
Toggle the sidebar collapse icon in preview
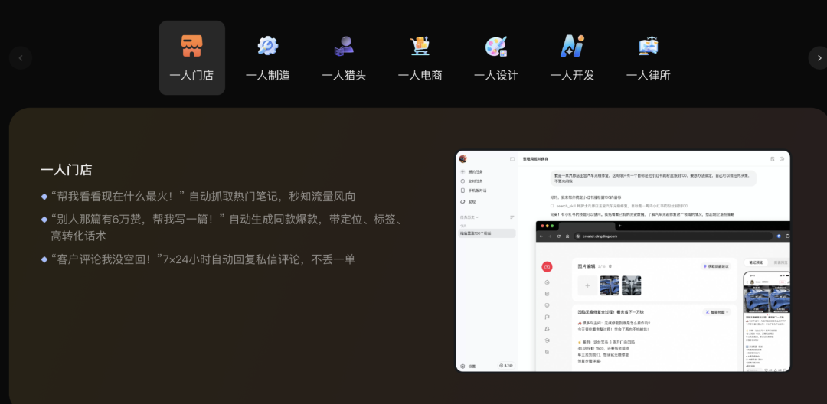512,159
